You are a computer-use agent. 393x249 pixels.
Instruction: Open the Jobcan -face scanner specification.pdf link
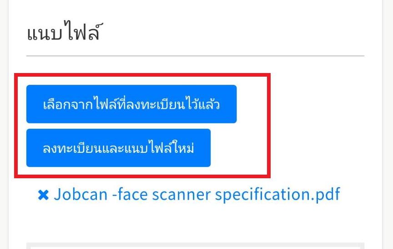coord(197,195)
